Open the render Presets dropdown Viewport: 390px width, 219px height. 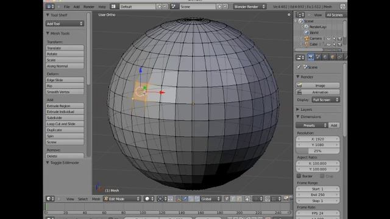coord(312,125)
